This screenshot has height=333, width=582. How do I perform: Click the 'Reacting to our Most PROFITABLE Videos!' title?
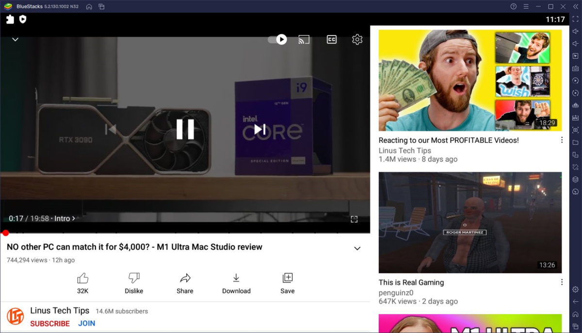[449, 140]
